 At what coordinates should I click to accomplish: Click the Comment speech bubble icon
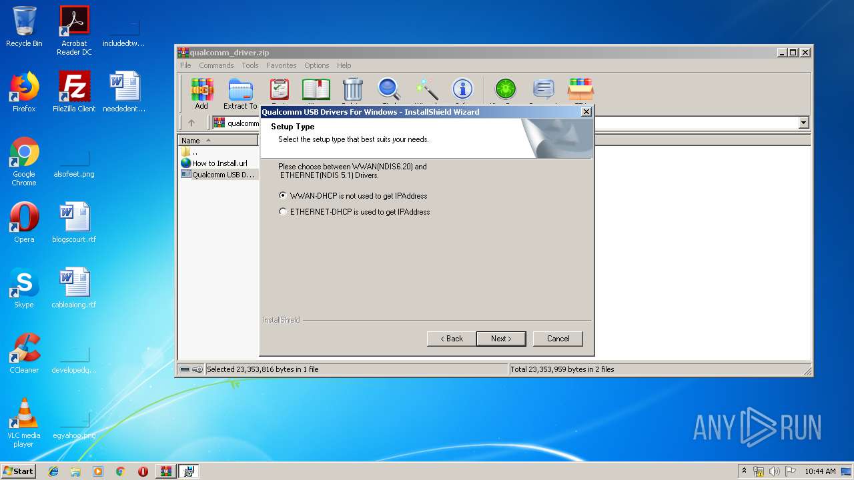[544, 90]
